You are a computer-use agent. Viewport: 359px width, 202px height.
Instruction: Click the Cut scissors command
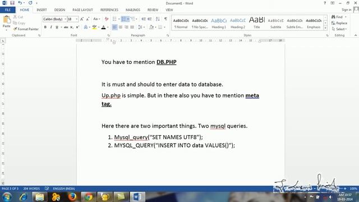tap(18, 17)
